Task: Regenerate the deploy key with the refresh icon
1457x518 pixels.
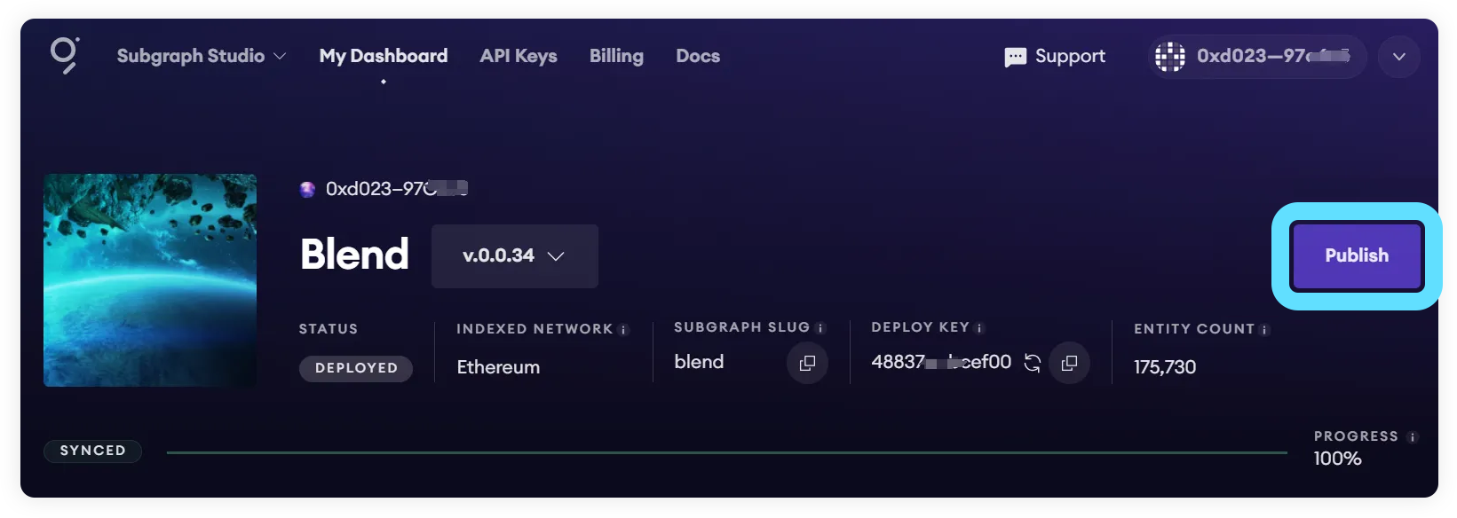Action: pos(1032,363)
